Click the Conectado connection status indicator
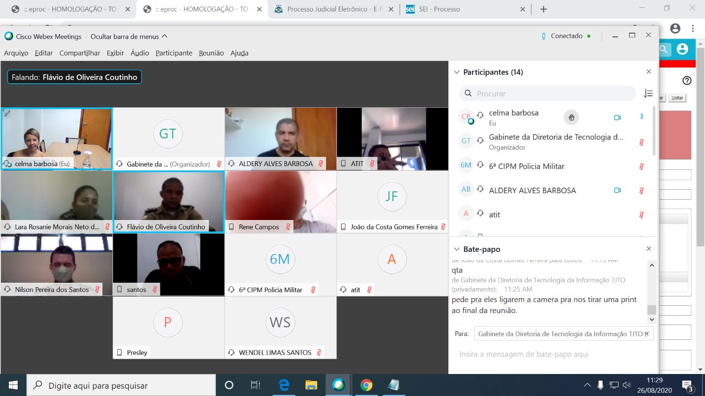This screenshot has width=705, height=396. point(566,36)
